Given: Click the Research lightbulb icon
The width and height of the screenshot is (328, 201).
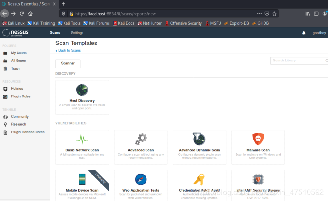Looking at the screenshot, I should (5, 124).
